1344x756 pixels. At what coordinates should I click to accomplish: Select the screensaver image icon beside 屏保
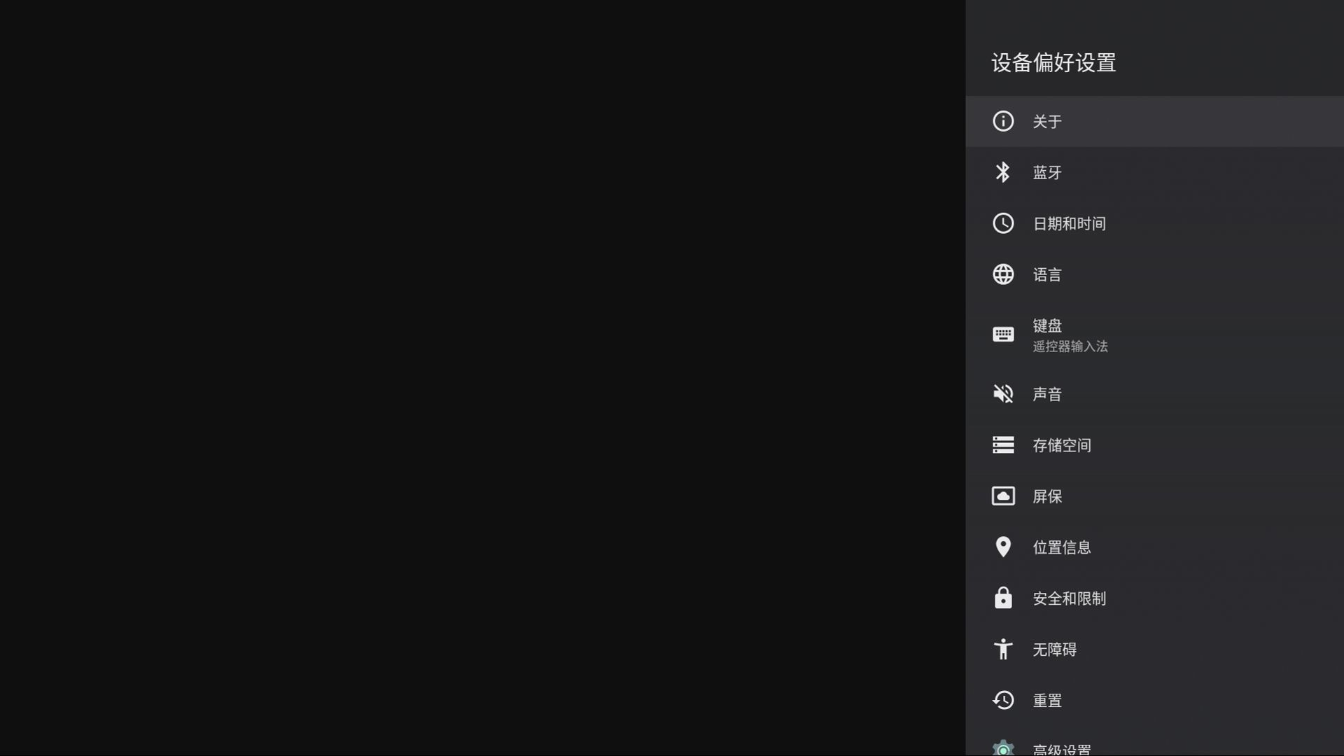click(x=1003, y=496)
